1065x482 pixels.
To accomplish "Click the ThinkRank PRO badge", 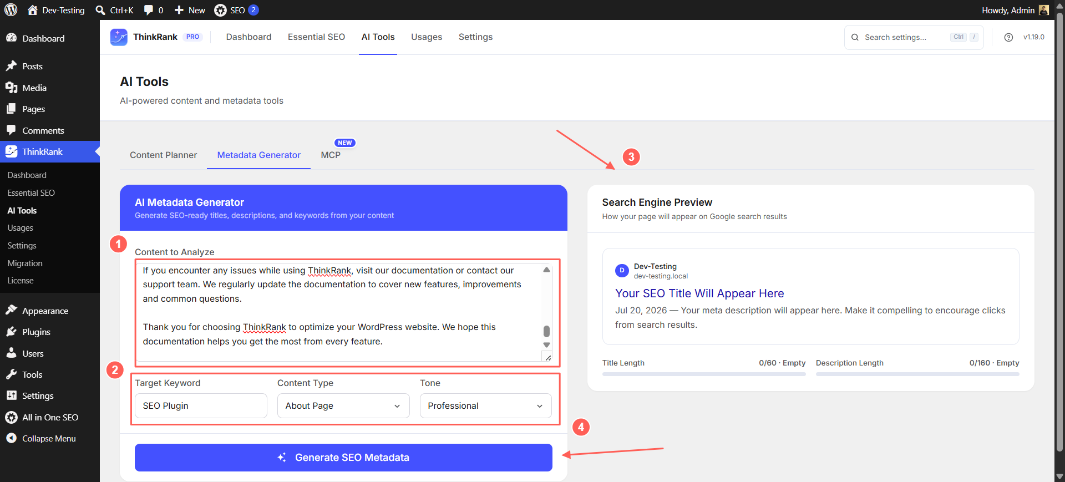I will (192, 37).
